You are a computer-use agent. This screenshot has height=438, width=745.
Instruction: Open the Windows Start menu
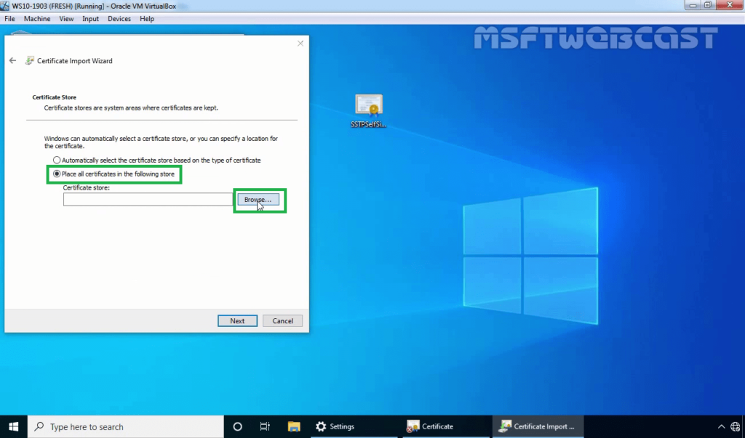pos(13,426)
